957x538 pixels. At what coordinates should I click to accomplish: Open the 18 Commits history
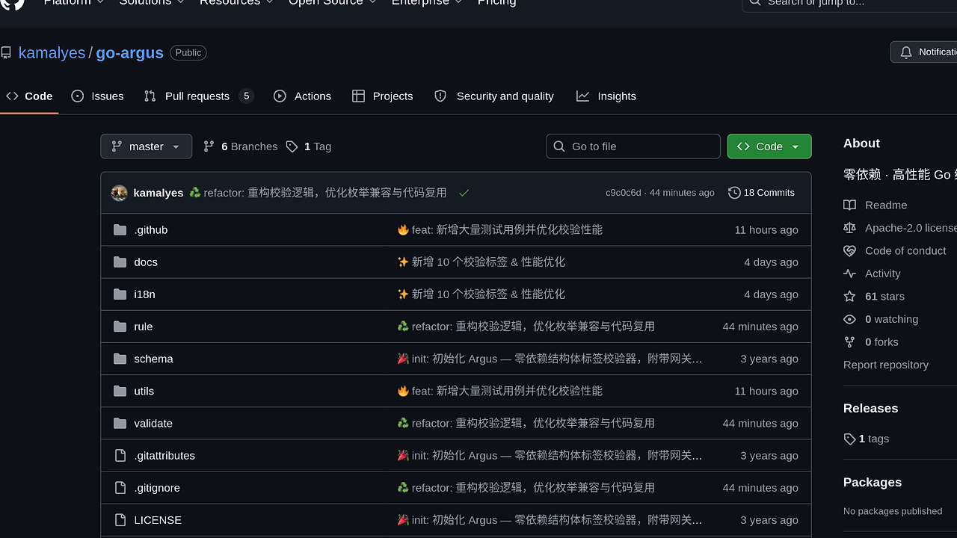(761, 193)
